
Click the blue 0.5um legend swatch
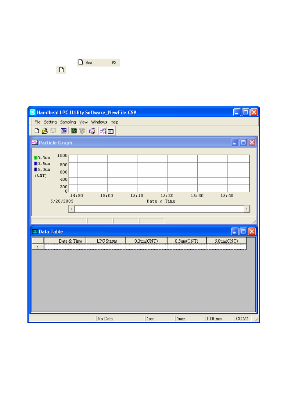35,164
